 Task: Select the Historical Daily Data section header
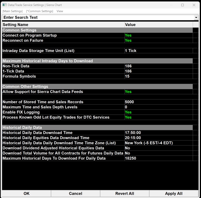[x=97, y=127]
